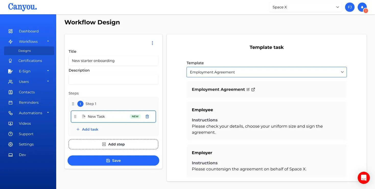Screen dimensions: 375x189
Task: Click the Workflow Design page title
Action: (92, 22)
